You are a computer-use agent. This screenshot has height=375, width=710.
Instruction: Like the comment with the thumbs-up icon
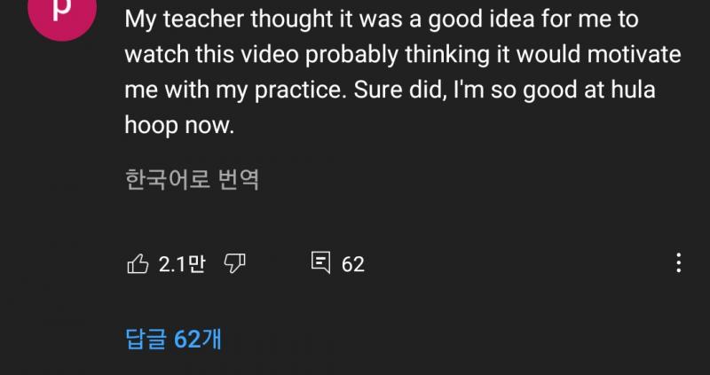[138, 263]
